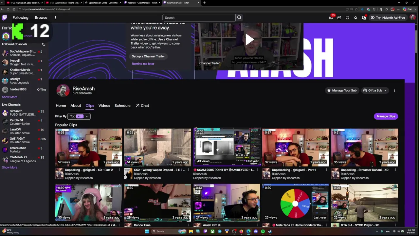Viewport: 419px width, 236px height.
Task: Switch to the Schedule channel tab
Action: 122,106
